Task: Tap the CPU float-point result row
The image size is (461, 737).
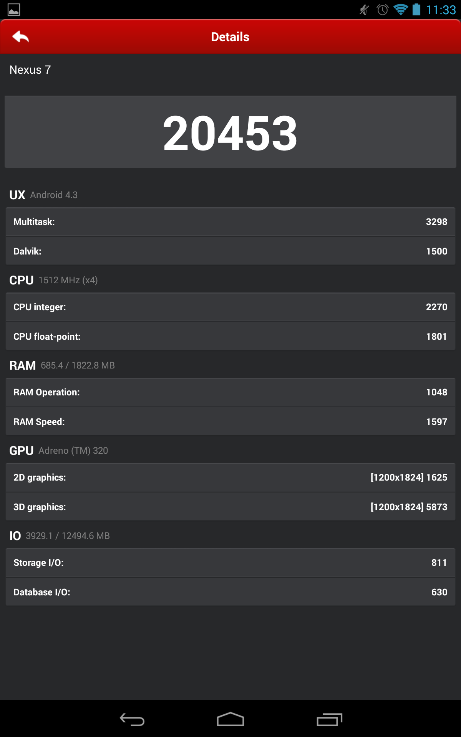Action: point(230,336)
